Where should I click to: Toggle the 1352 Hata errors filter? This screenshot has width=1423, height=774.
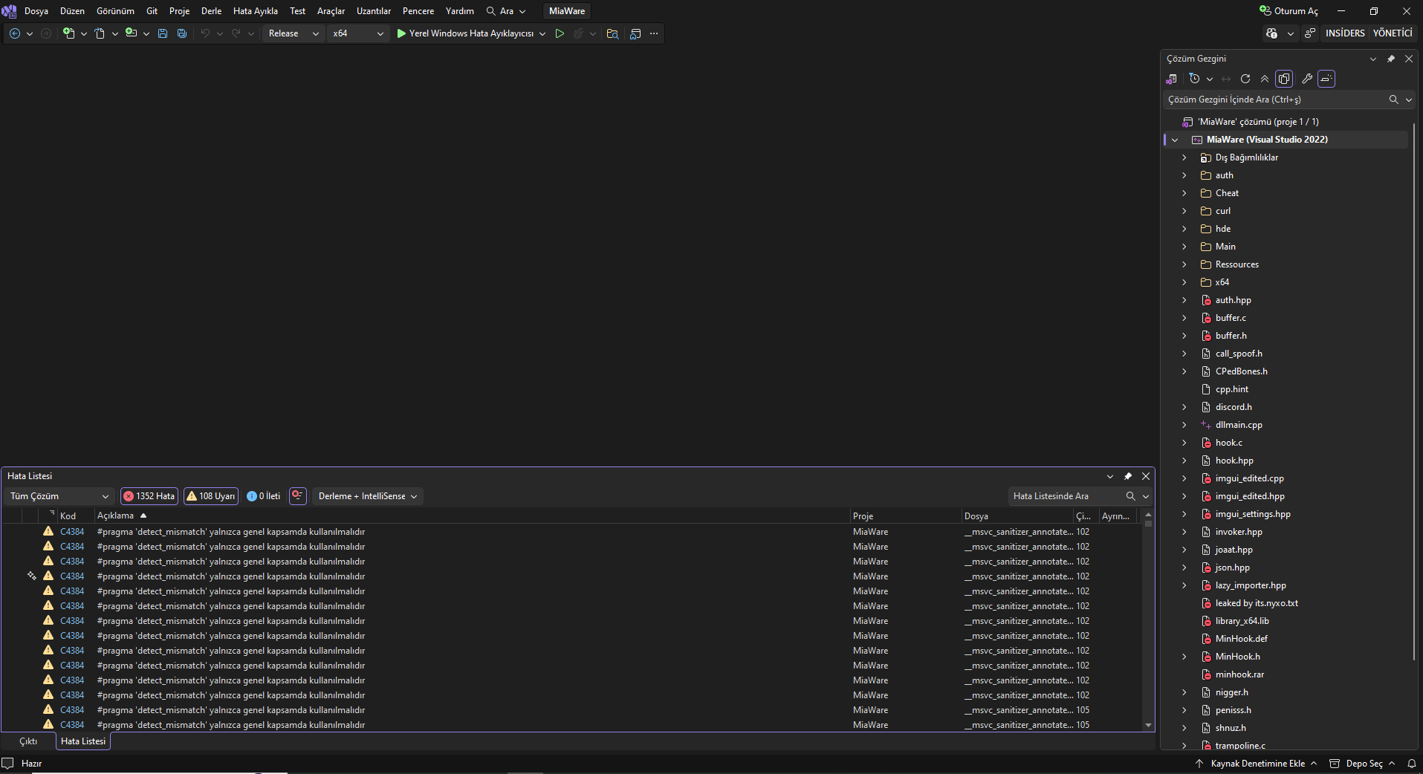[149, 496]
